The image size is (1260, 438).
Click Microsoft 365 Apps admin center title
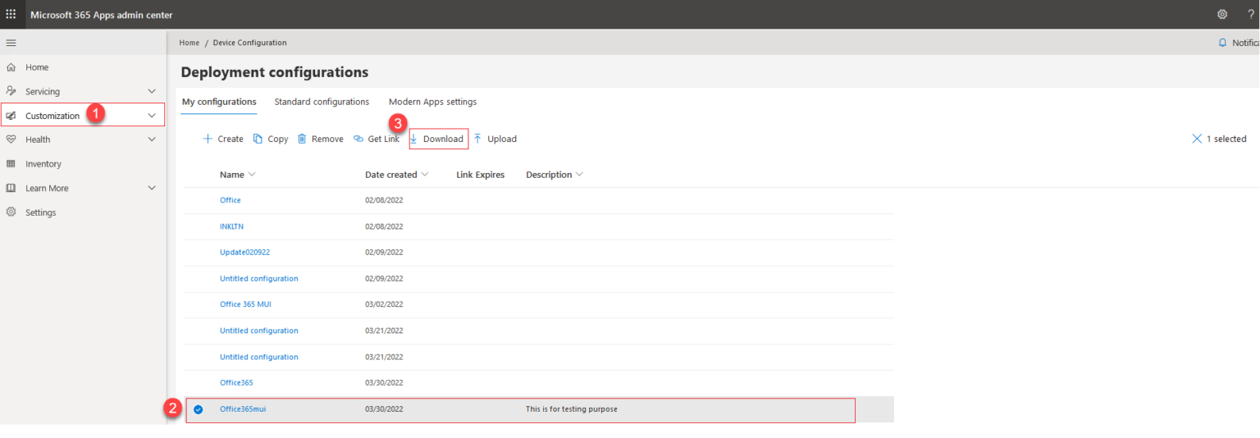click(101, 15)
